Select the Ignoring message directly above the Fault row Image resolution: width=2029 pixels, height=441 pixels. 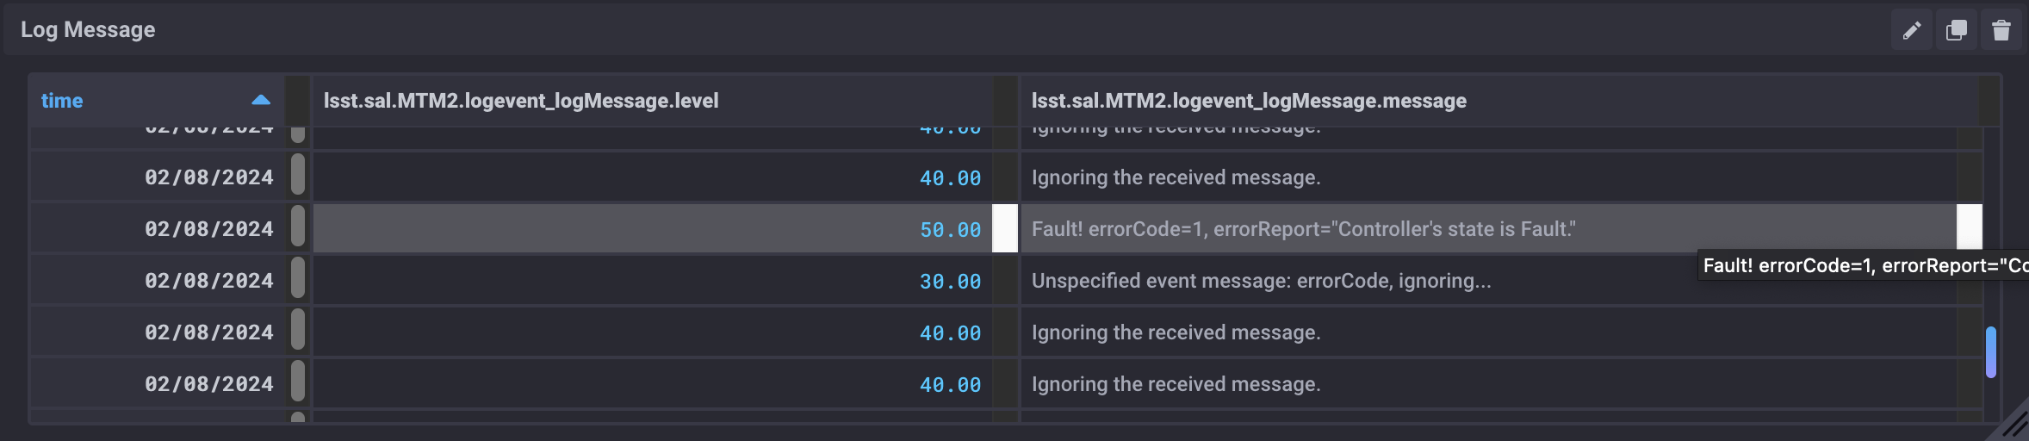pos(1176,177)
